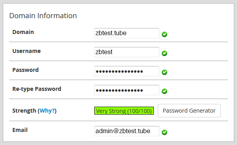The width and height of the screenshot is (237, 145).
Task: Click the validation checkmark next to Username
Action: (x=164, y=53)
